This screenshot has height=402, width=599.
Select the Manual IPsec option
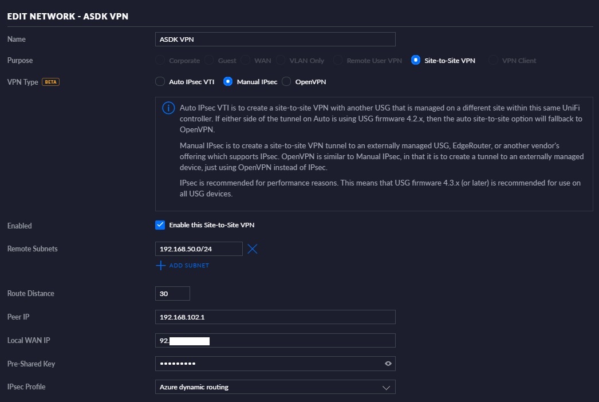coord(228,82)
